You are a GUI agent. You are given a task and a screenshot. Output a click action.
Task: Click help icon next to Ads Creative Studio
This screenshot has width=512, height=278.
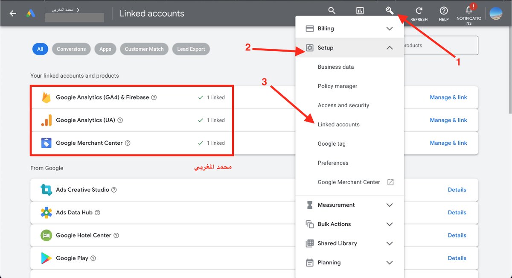coord(114,190)
